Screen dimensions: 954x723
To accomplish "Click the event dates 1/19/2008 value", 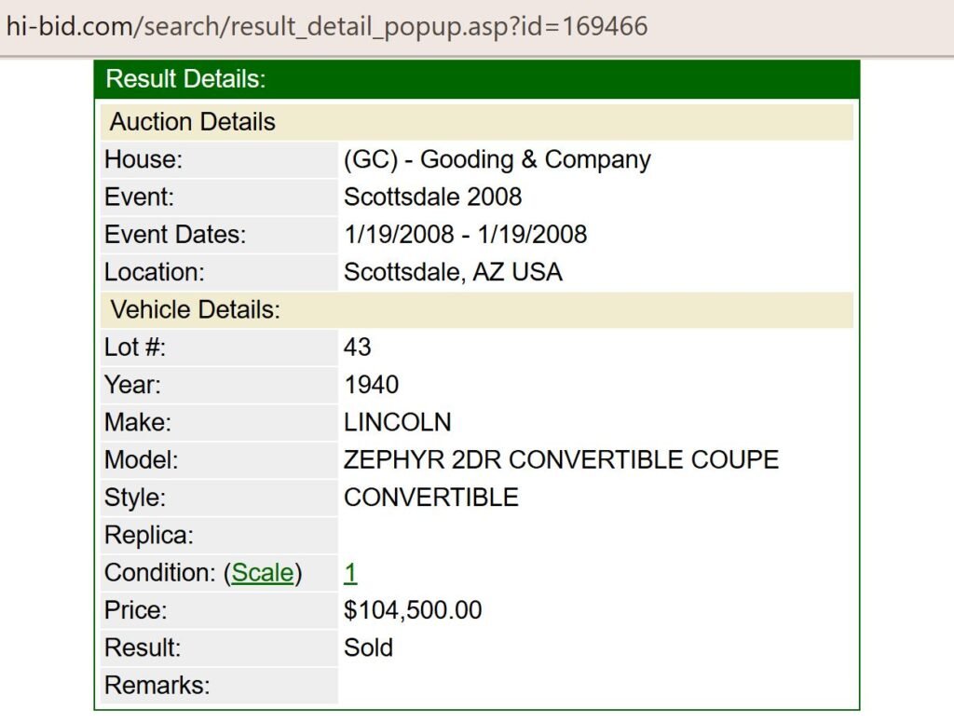I will [x=465, y=234].
